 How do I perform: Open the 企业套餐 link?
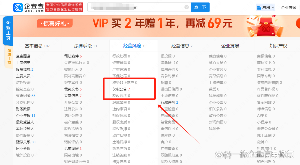288,8
